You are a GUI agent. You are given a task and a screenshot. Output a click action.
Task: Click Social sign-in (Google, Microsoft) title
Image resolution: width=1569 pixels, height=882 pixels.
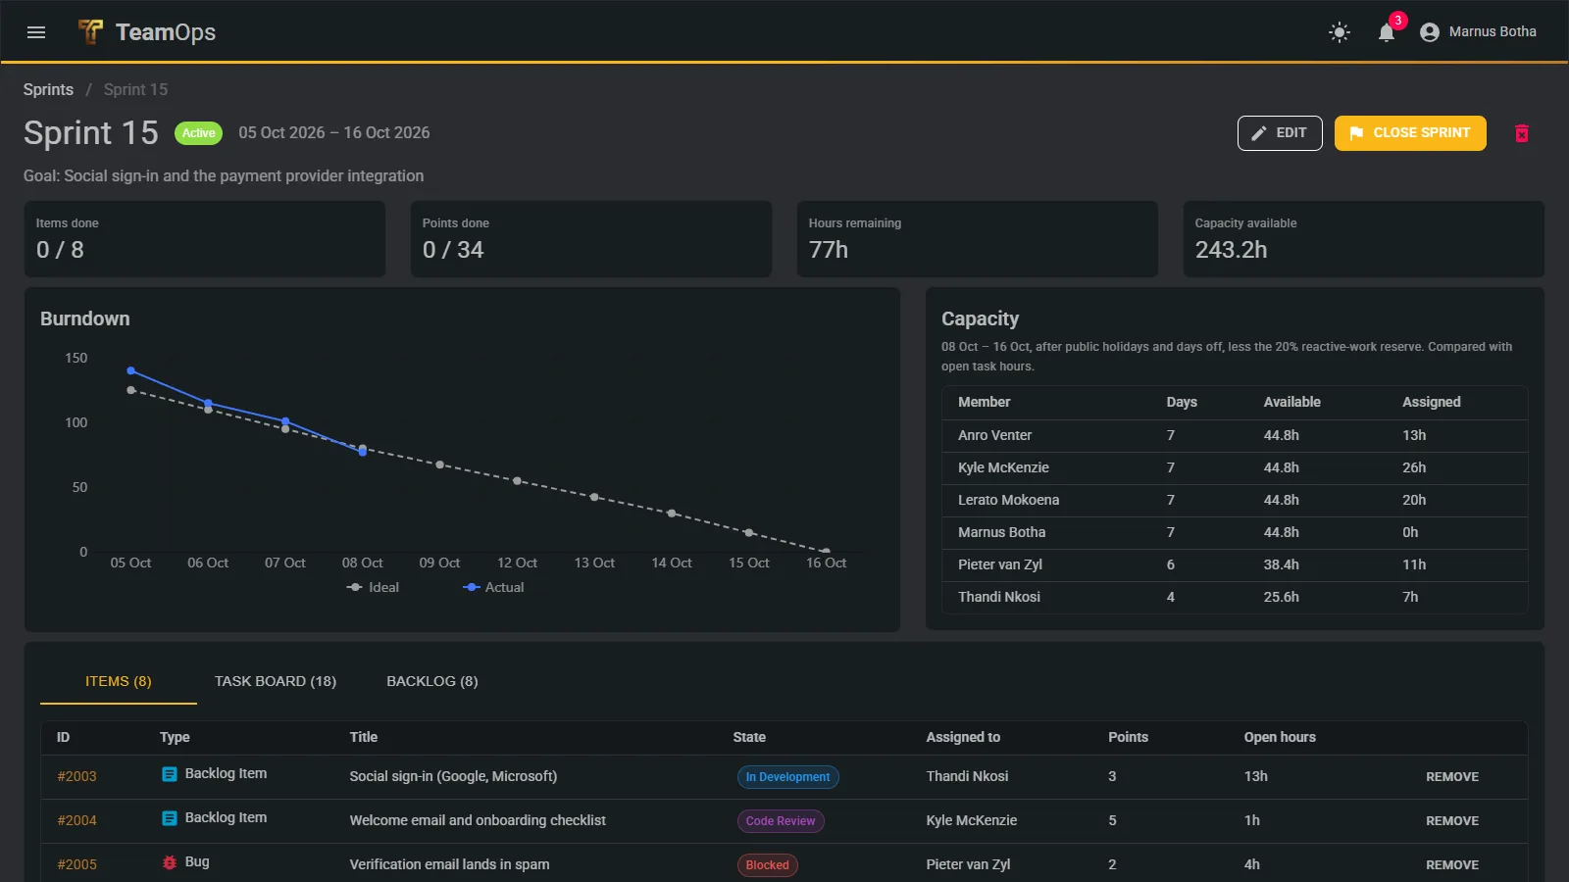pyautogui.click(x=453, y=776)
